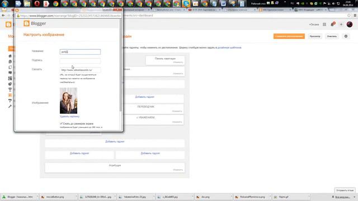358x201 pixels.
Task: Open the Layout icon in Blogger sidebar
Action: point(10,95)
